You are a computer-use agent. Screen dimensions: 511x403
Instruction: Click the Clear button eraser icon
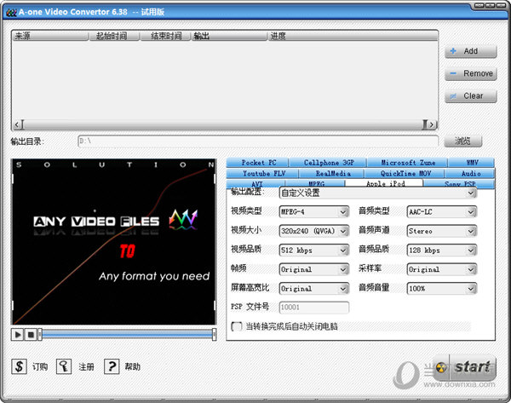tap(453, 96)
